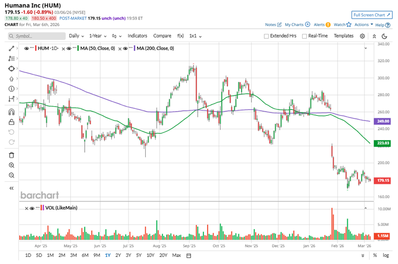The image size is (398, 264).
Task: Collapse the header with double up arrows
Action: pyautogui.click(x=374, y=36)
